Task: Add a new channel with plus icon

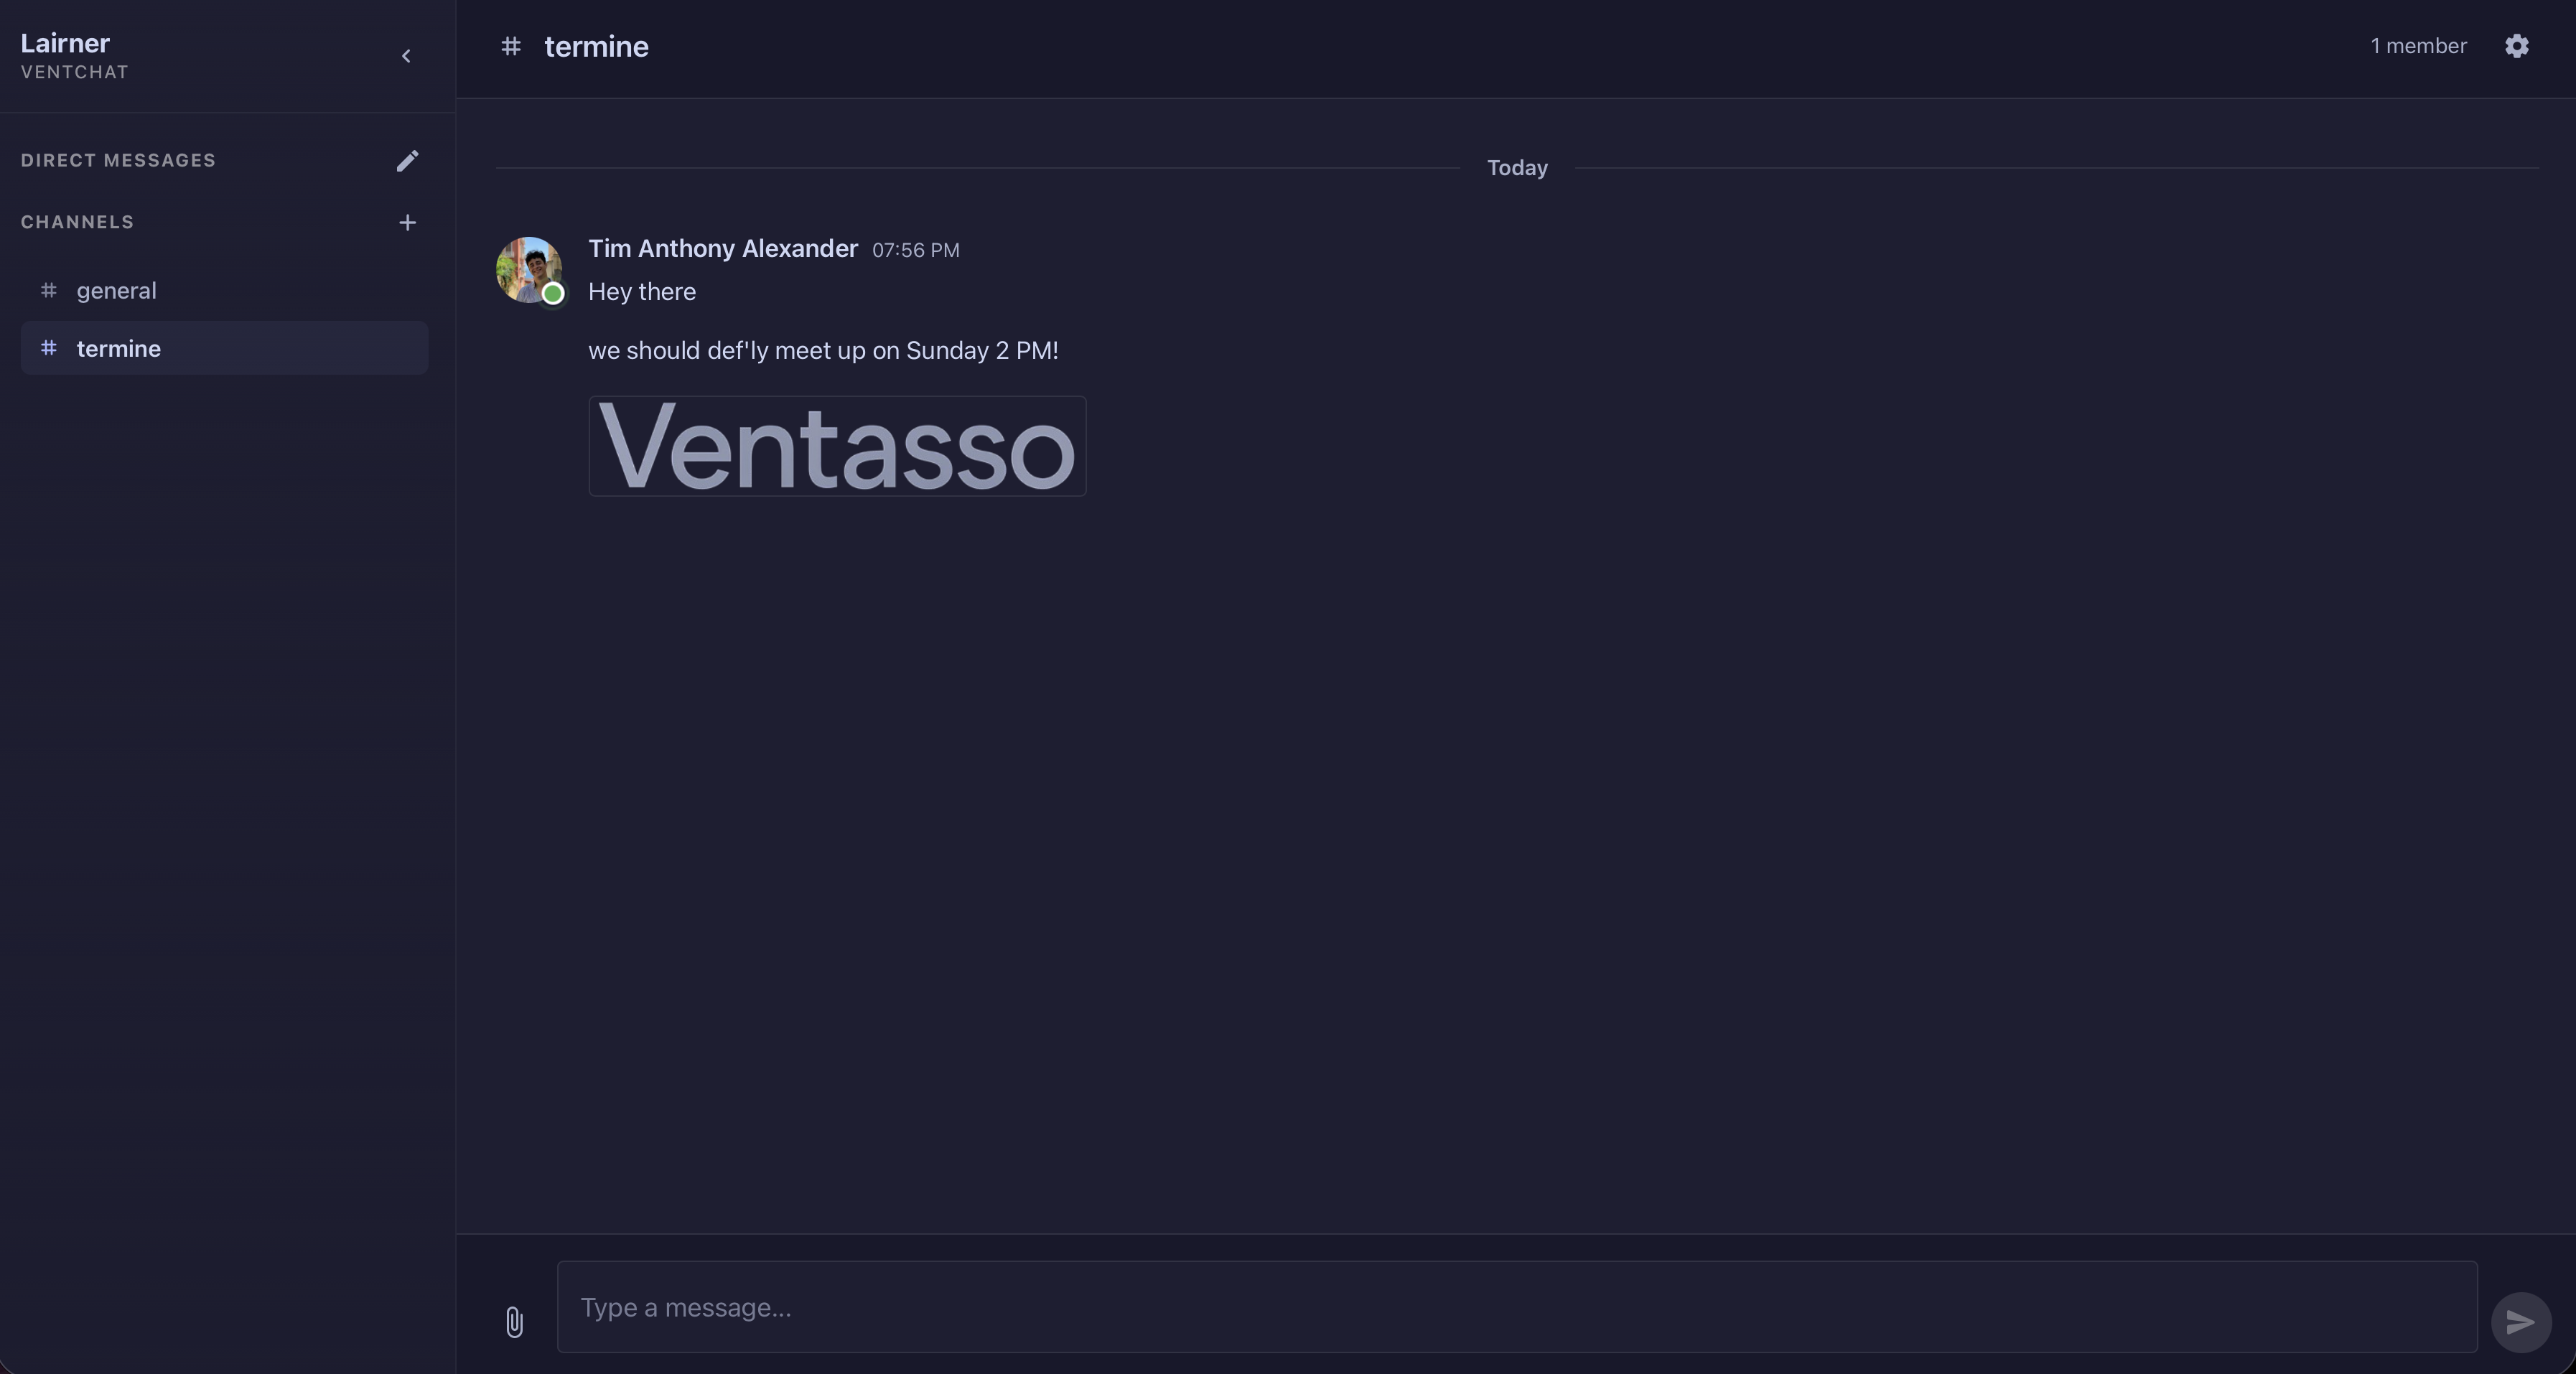Action: point(407,222)
